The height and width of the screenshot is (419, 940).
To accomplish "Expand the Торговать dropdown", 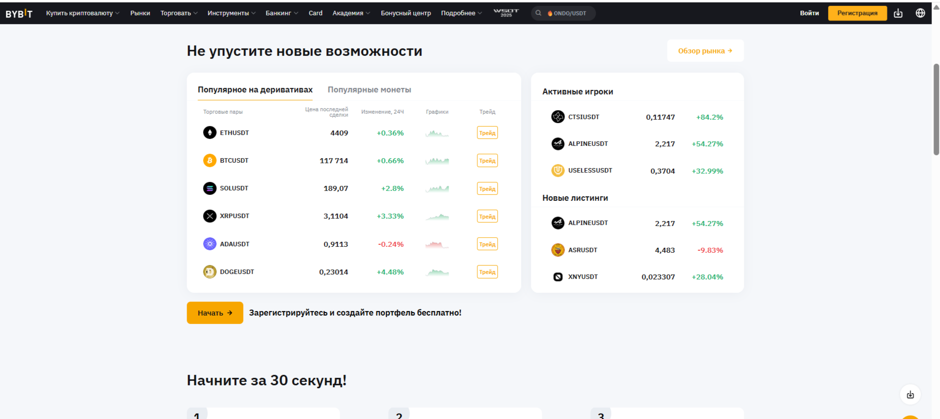I will tap(179, 13).
